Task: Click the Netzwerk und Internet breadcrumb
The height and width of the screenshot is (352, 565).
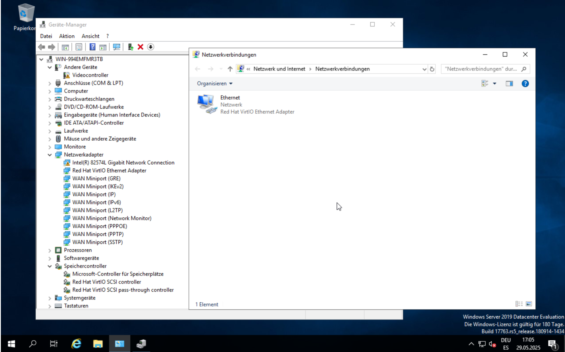Action: point(279,69)
